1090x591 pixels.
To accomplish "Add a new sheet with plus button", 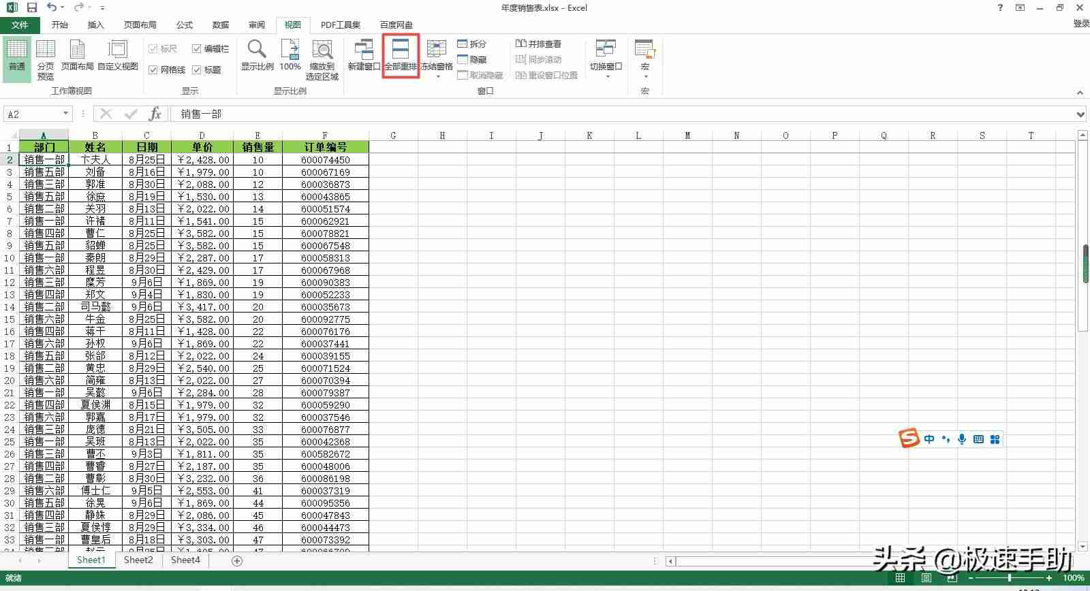I will point(237,560).
